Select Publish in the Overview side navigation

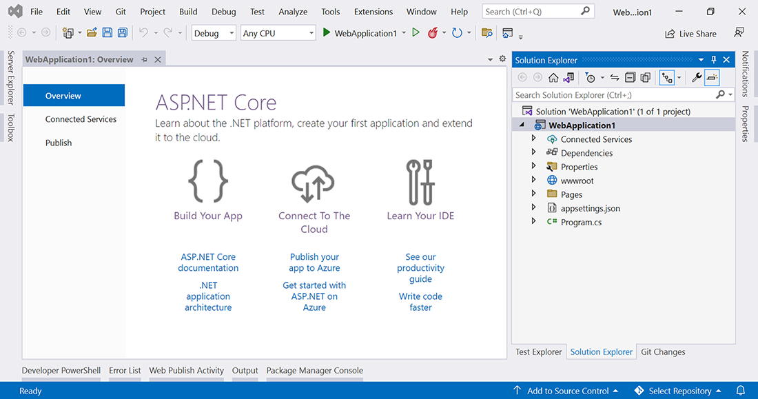pyautogui.click(x=59, y=143)
